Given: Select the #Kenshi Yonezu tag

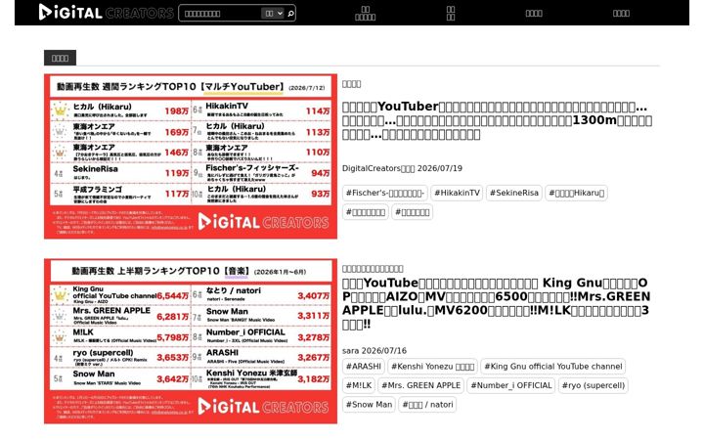Looking at the screenshot, I should tap(432, 367).
